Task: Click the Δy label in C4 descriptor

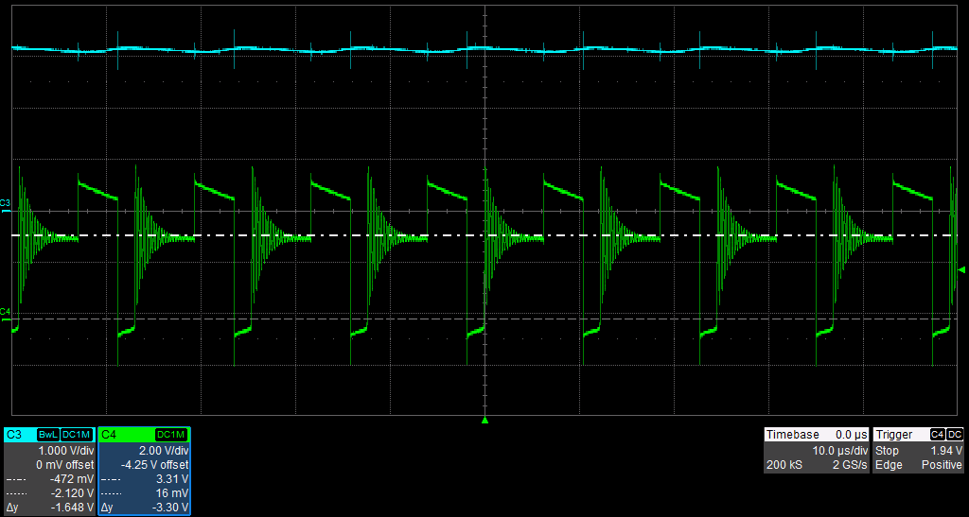Action: click(107, 508)
